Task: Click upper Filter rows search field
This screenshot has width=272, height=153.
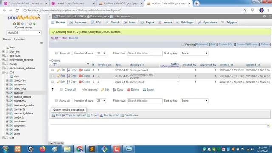Action: pyautogui.click(x=145, y=53)
